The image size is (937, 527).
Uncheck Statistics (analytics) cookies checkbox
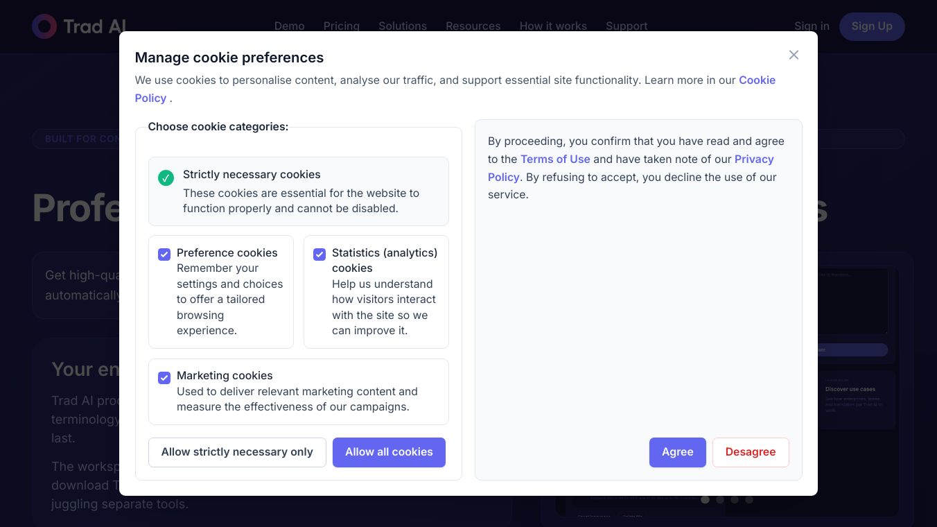point(319,254)
